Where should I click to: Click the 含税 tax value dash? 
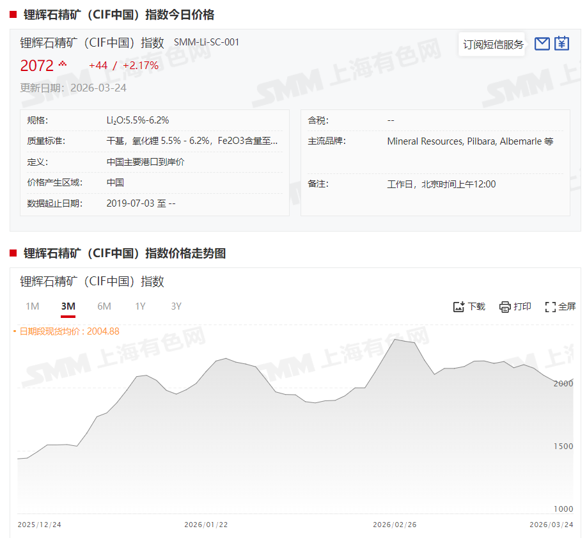[391, 121]
